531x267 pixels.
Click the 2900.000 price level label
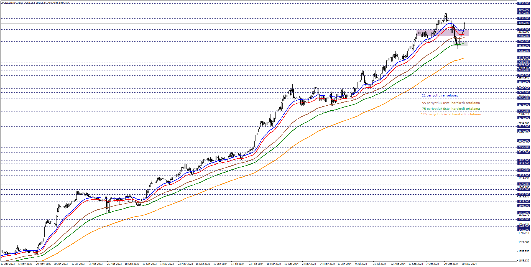[x=524, y=36]
